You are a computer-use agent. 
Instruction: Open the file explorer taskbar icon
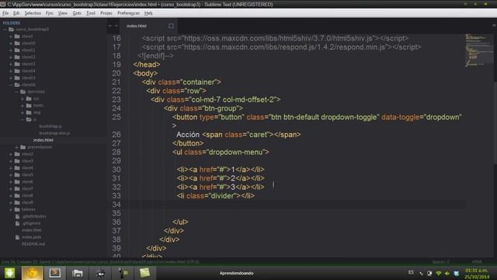pyautogui.click(x=78, y=273)
